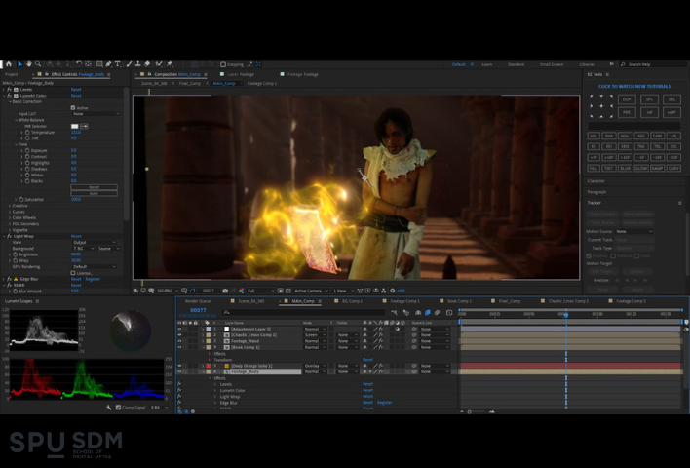Open Tracker panel menu icon
This screenshot has height=468, width=690.
point(679,203)
